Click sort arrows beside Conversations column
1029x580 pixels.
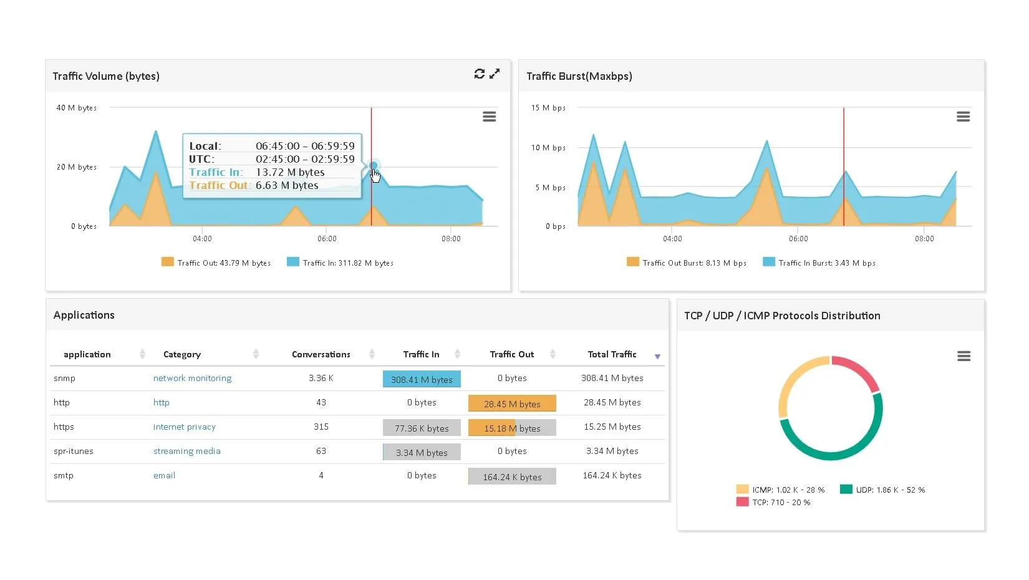[372, 354]
